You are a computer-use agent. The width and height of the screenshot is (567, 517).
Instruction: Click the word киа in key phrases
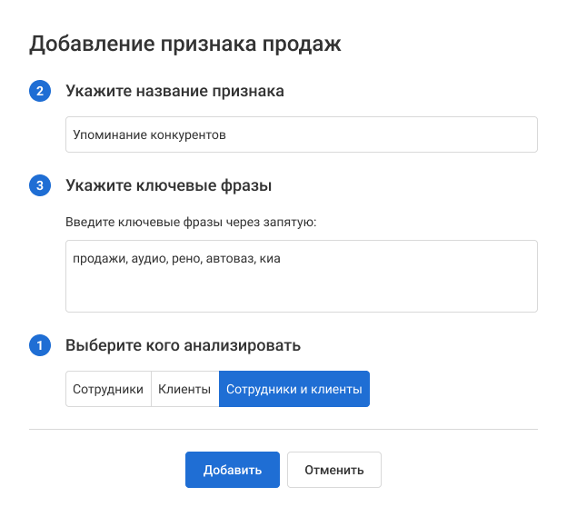pos(270,259)
